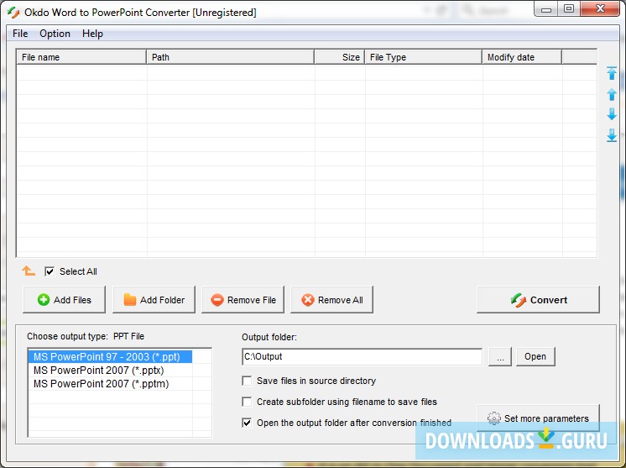626x468 pixels.
Task: Sort by Size column header
Action: click(x=339, y=57)
